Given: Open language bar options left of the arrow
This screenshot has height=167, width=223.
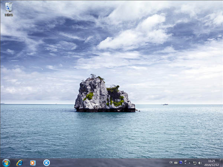Looking at the screenshot, I should coord(185,162).
